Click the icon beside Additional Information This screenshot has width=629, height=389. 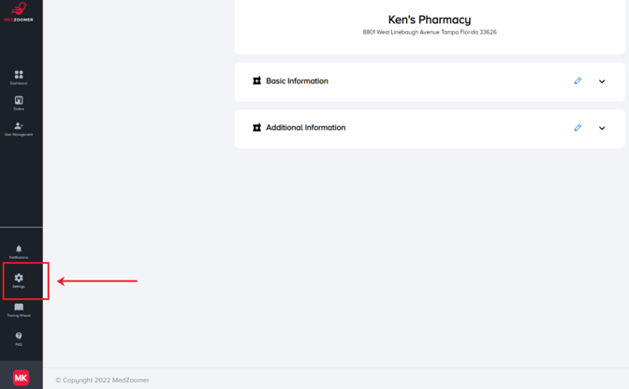pos(256,127)
